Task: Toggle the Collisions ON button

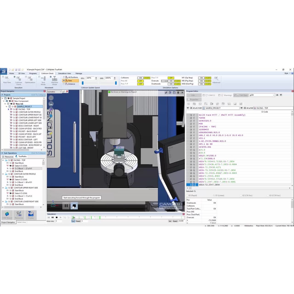Action: point(140,78)
